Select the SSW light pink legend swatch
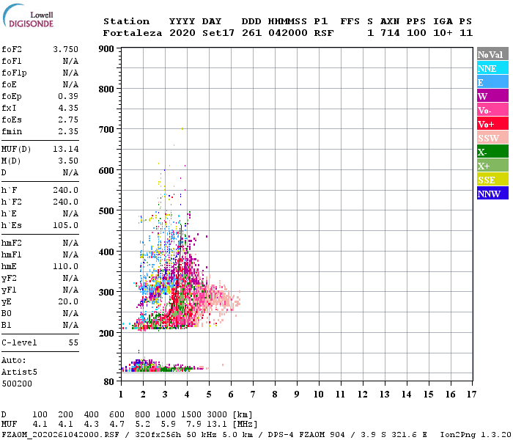Screen dimensions: 513x440 coord(492,138)
